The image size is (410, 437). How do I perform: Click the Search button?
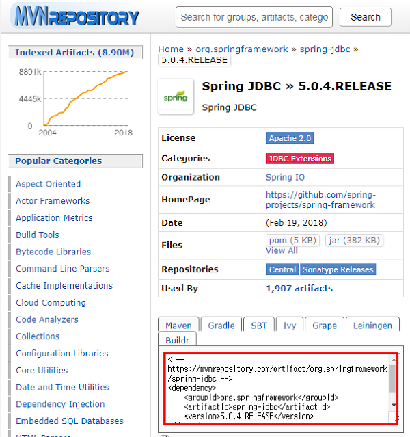click(x=365, y=17)
